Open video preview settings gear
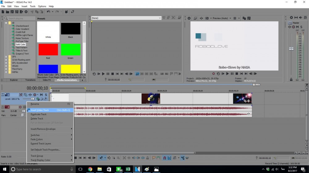Screen dimensions: 309x173 tap(189, 18)
